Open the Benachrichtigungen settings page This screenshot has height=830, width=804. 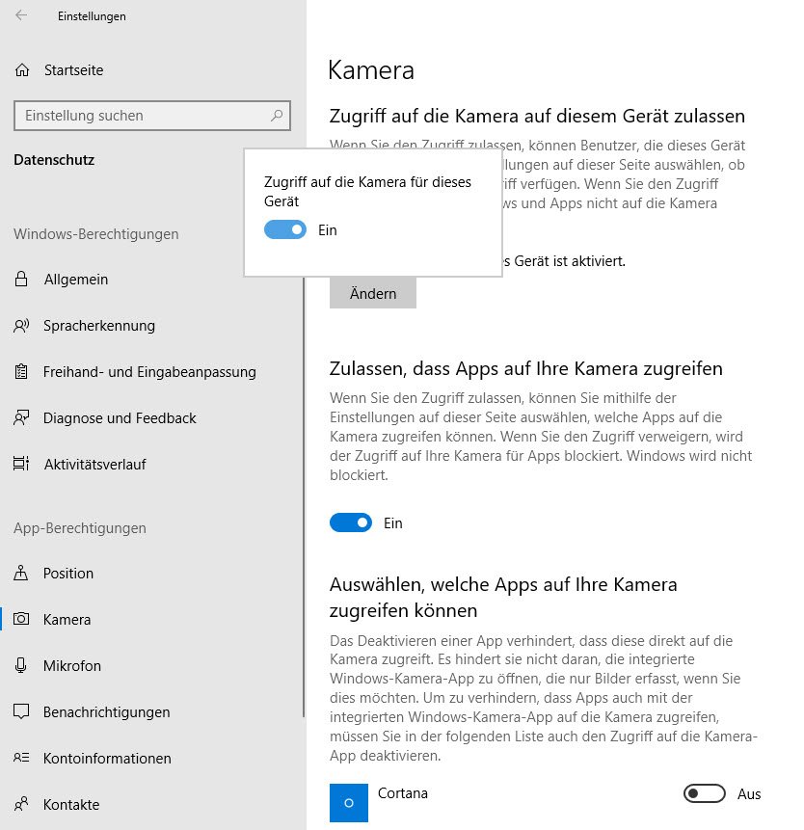coord(106,712)
